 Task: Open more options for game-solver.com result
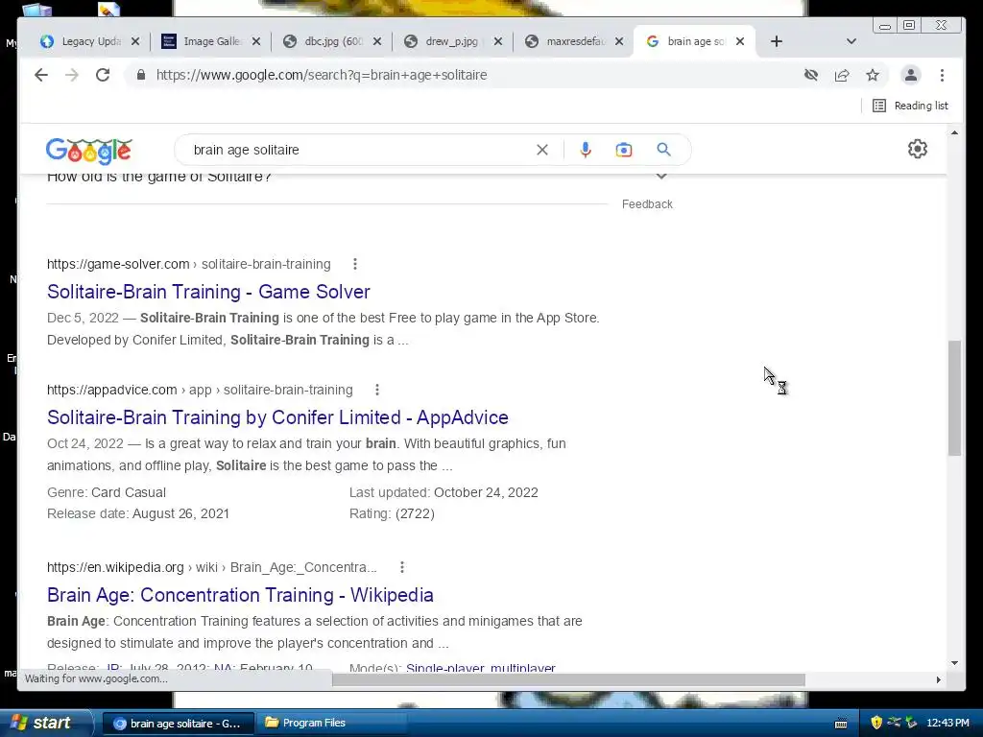coord(355,264)
